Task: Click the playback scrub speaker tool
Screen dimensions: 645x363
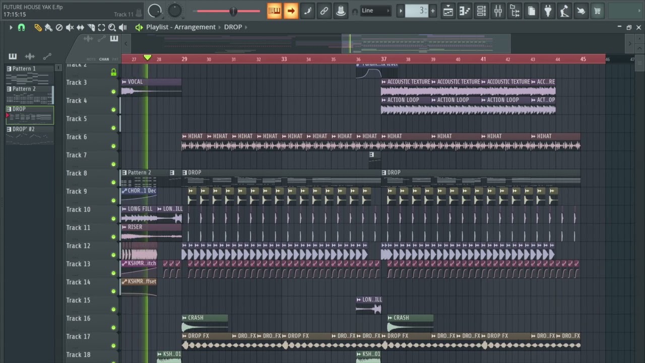Action: [122, 27]
